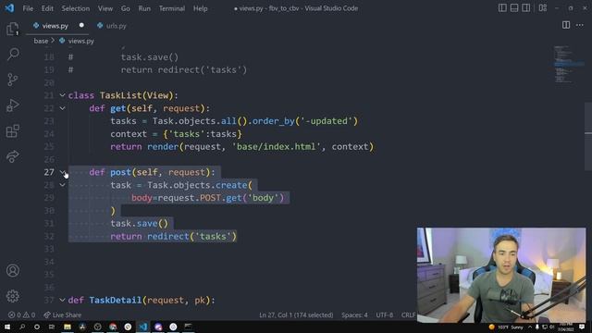Open Source Control view in activity bar

(x=12, y=80)
